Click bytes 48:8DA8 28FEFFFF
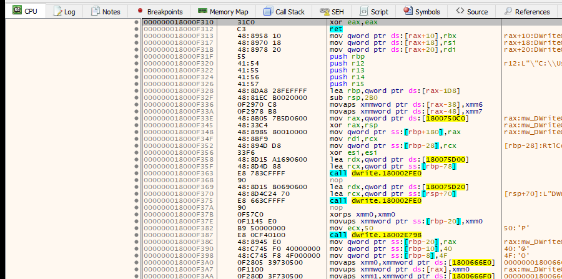 [x=272, y=91]
